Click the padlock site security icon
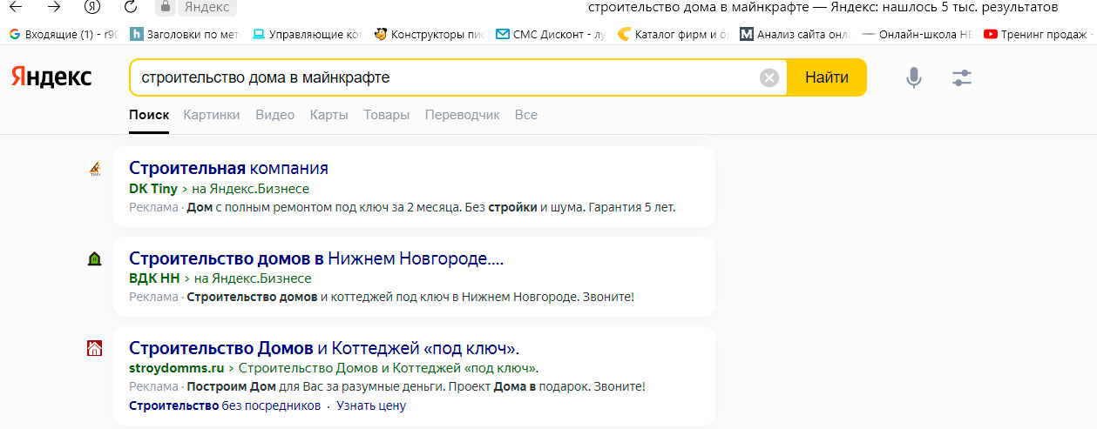 164,7
